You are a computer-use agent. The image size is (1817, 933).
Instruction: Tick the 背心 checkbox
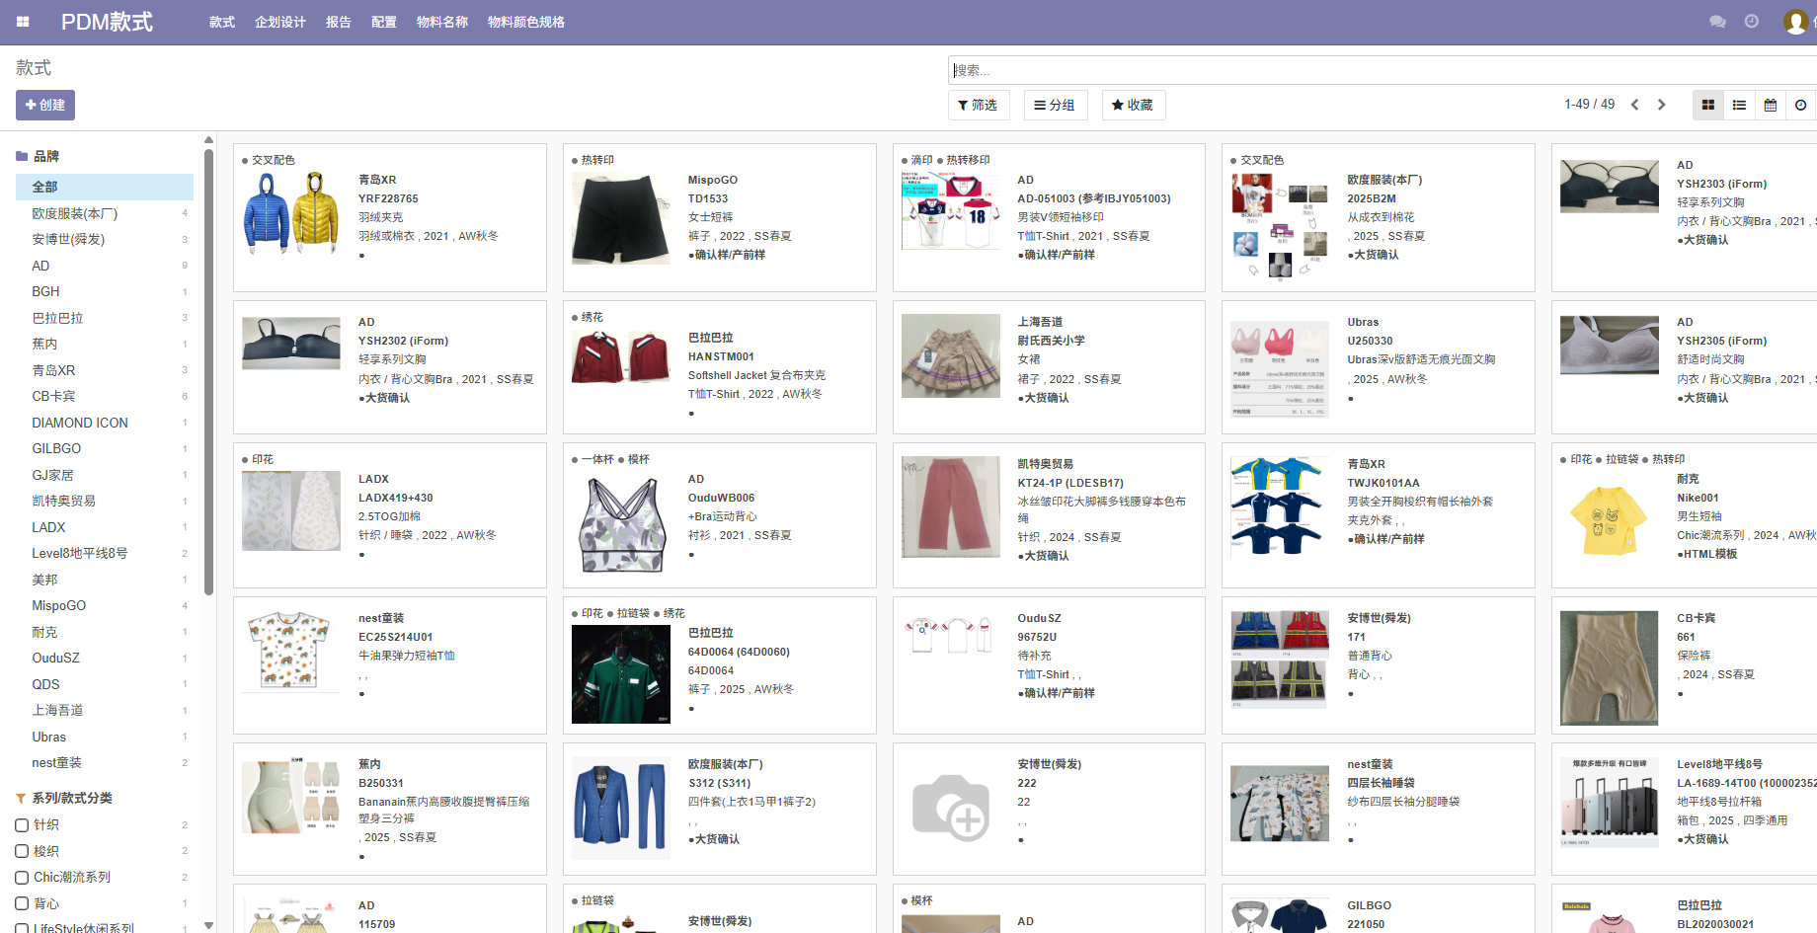22,903
